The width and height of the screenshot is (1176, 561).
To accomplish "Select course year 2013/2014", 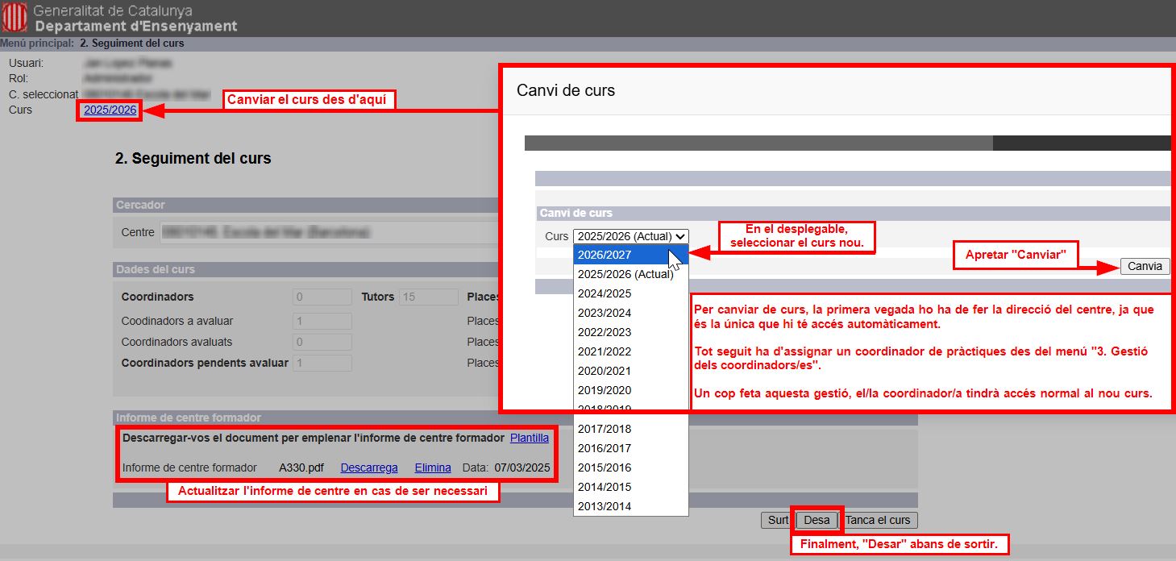I will (x=605, y=506).
